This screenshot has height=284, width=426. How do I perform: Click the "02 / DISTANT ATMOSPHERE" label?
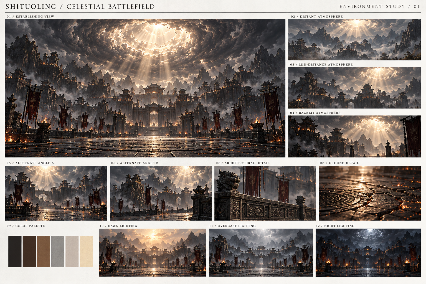click(x=317, y=16)
